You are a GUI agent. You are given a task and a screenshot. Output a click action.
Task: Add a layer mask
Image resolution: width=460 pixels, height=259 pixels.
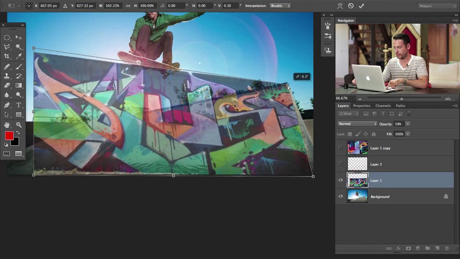point(408,248)
